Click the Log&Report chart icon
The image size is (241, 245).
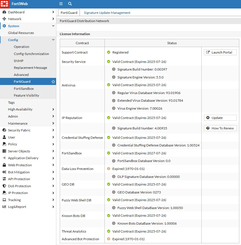point(4,207)
